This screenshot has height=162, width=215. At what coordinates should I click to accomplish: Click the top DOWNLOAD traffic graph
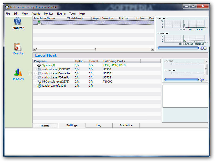pyautogui.click(x=185, y=39)
